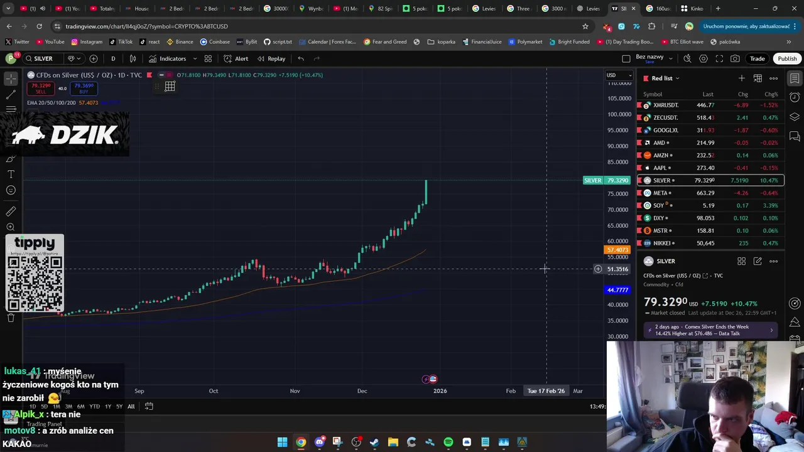
Task: Remove drawings with trash icon
Action: click(11, 318)
